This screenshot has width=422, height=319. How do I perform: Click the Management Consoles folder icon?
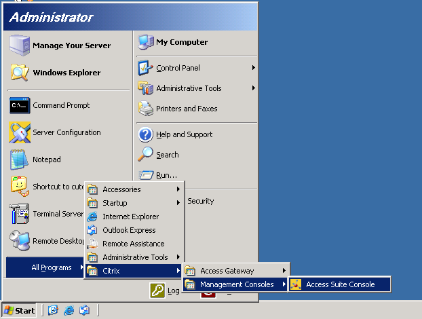point(190,284)
